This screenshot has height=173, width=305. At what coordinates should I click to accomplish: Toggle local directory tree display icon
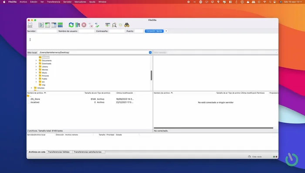(47, 25)
